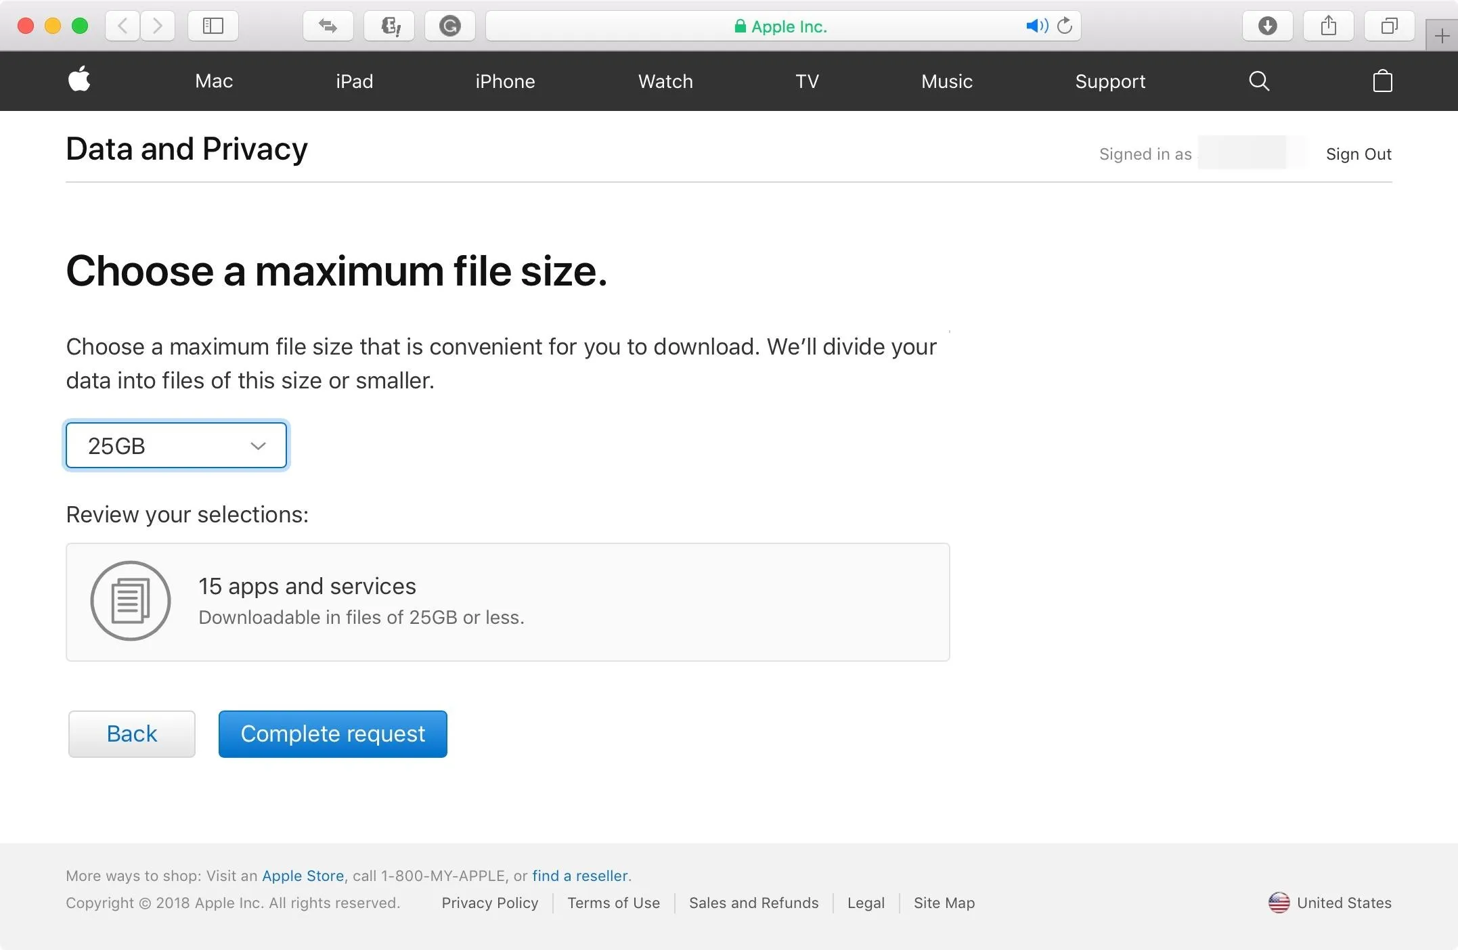This screenshot has width=1458, height=950.
Task: Click the Sign Out link
Action: [x=1358, y=154]
